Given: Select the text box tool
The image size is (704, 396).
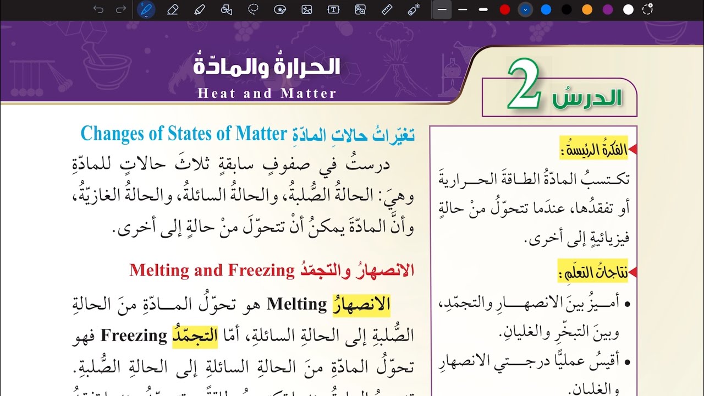Looking at the screenshot, I should click(333, 9).
